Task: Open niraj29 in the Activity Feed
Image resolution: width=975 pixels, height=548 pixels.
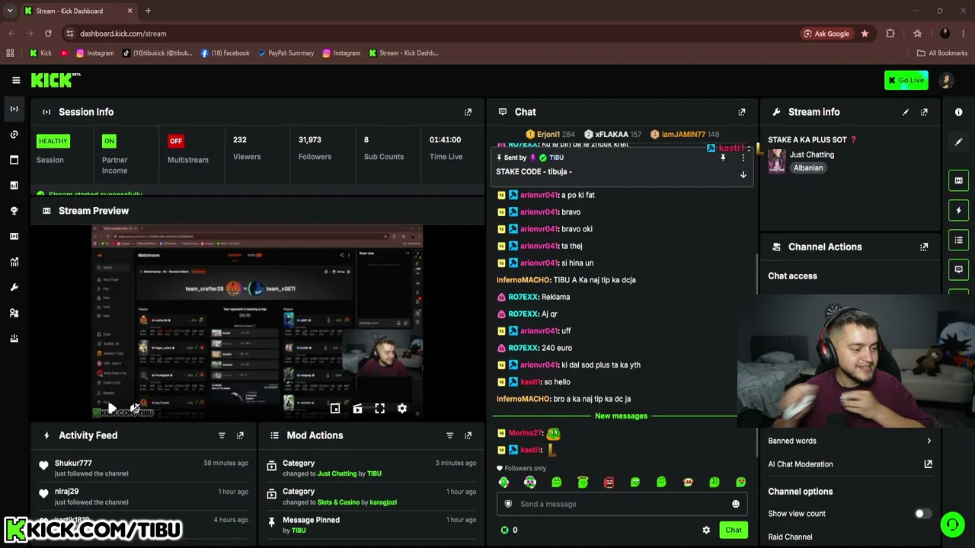Action: pyautogui.click(x=66, y=492)
